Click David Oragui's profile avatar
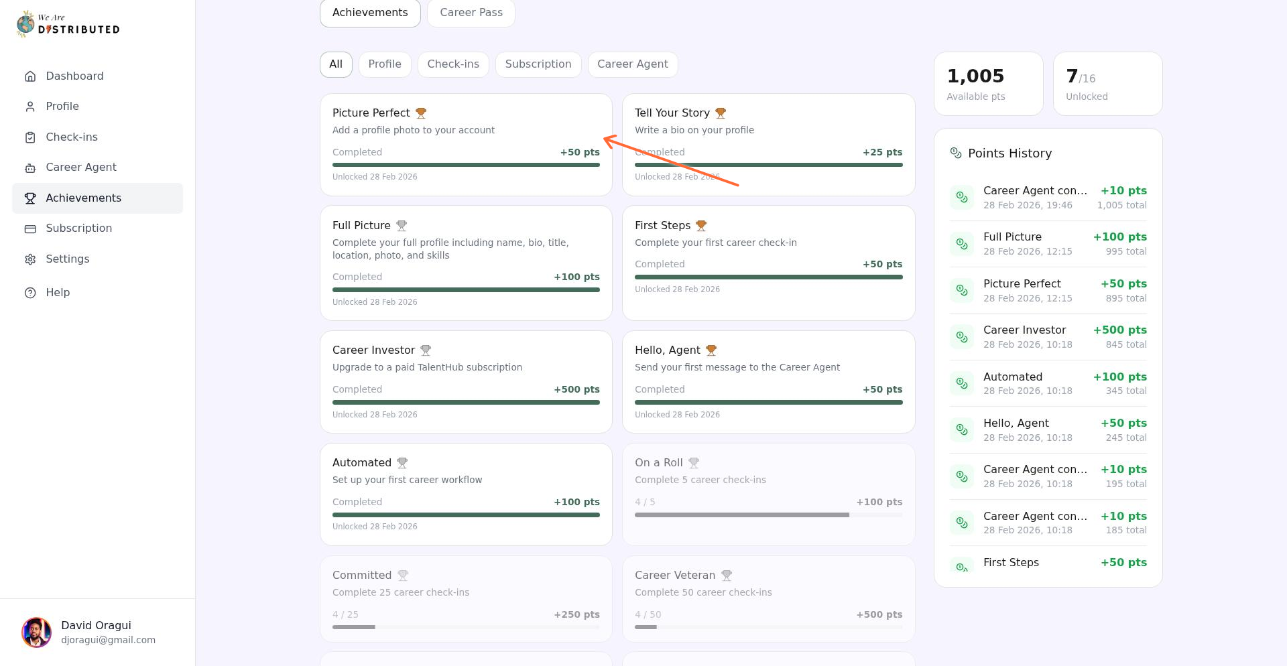Image resolution: width=1287 pixels, height=666 pixels. 37,632
